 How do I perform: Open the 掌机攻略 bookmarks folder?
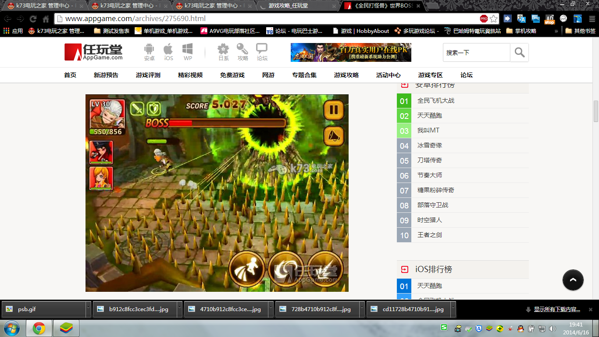point(521,31)
